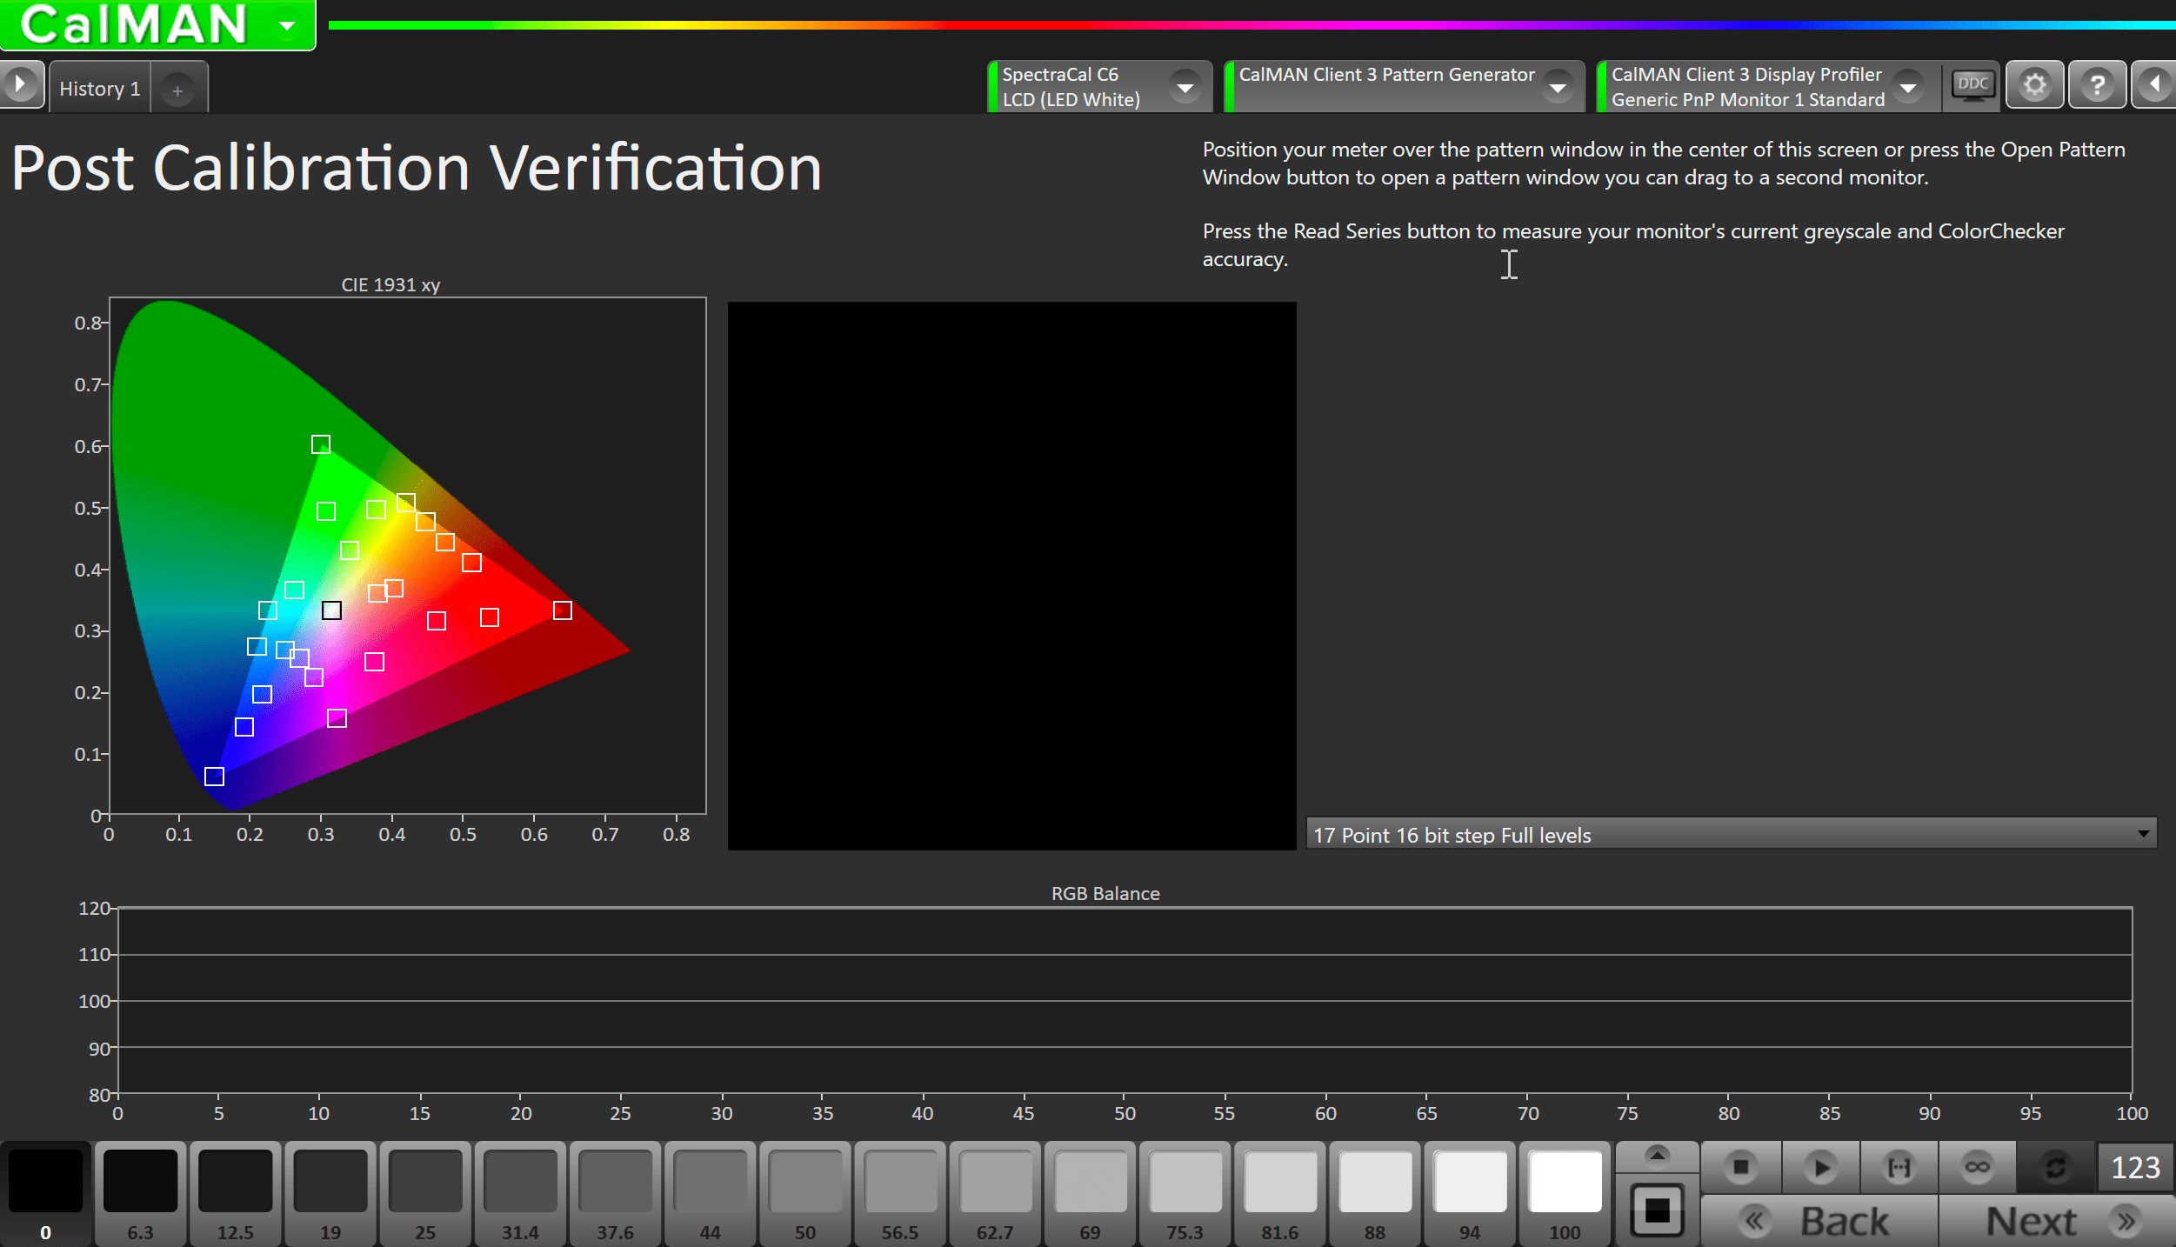
Task: Enable continuous measure with the infinity icon
Action: point(1977,1168)
